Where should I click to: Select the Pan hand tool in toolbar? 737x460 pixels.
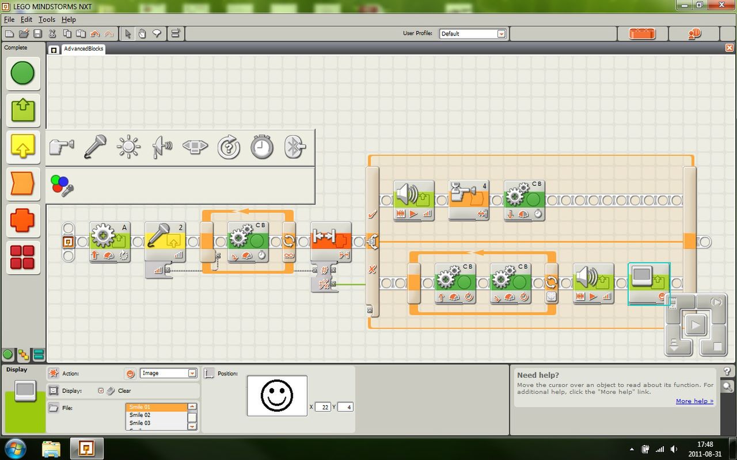(x=142, y=34)
